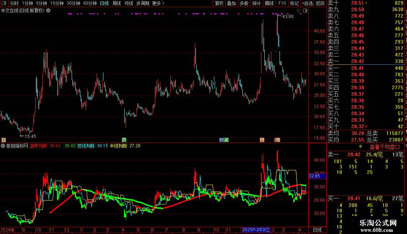Screen dimensions: 407x234
Task: Click the 卖五 price 28.46
Action: coord(358,36)
